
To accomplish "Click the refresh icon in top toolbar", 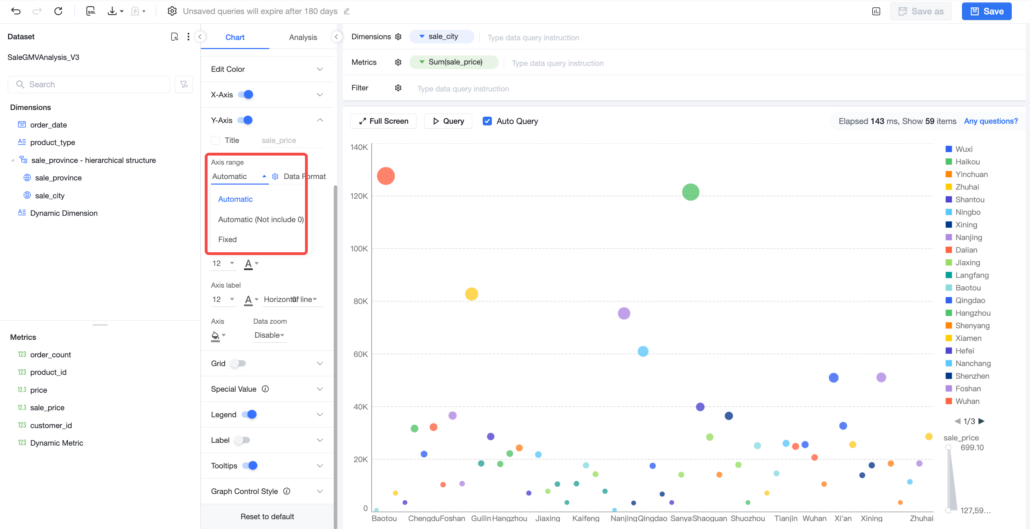I will [59, 11].
